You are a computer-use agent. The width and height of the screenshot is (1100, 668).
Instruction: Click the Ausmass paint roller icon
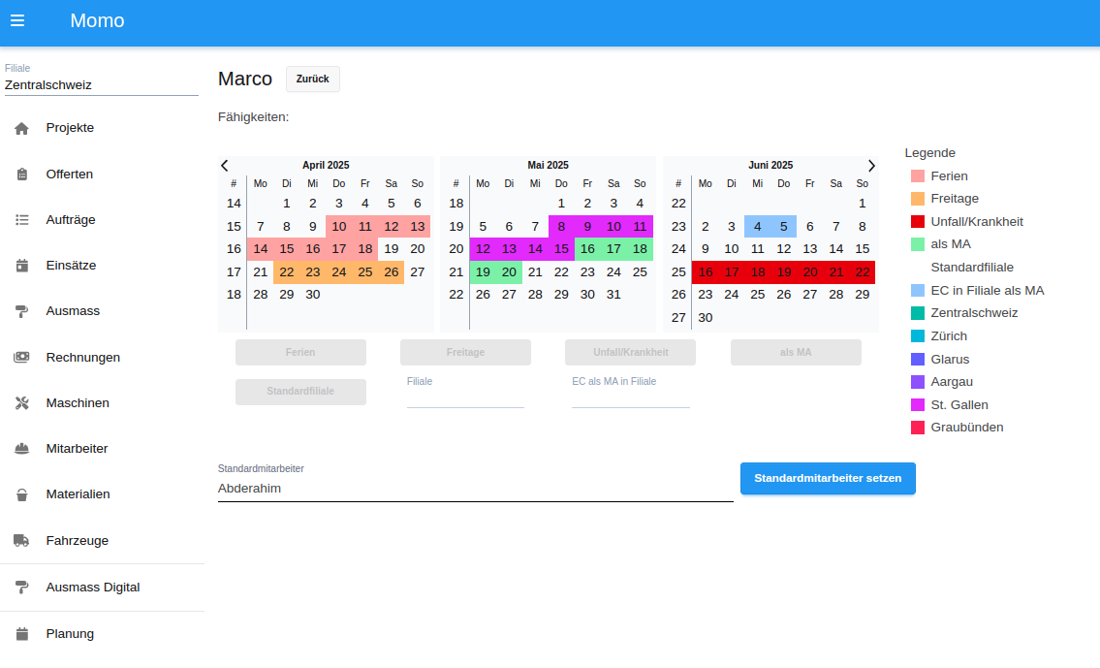(x=22, y=311)
